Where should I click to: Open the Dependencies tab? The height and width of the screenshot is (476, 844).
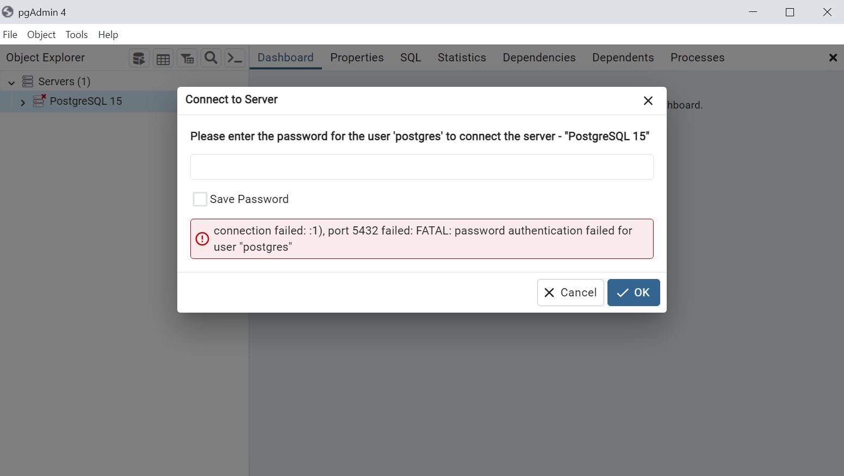pyautogui.click(x=539, y=58)
